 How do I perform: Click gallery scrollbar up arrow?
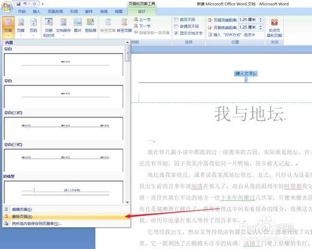(x=127, y=42)
